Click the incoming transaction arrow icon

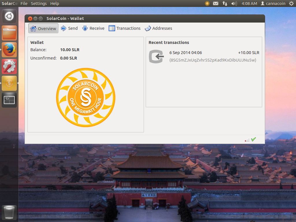click(x=156, y=56)
